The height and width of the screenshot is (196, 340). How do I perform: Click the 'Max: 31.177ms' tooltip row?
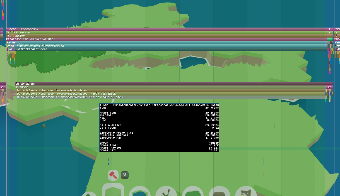pyautogui.click(x=159, y=117)
